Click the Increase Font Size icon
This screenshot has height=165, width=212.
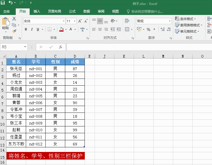pyautogui.click(x=80, y=21)
